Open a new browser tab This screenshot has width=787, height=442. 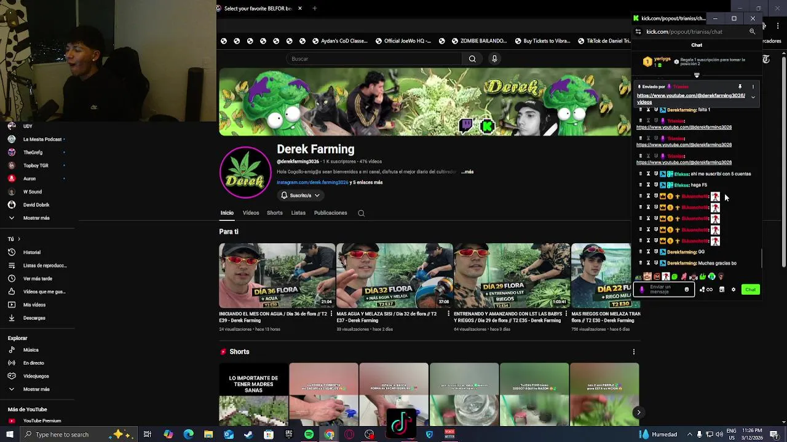point(314,9)
